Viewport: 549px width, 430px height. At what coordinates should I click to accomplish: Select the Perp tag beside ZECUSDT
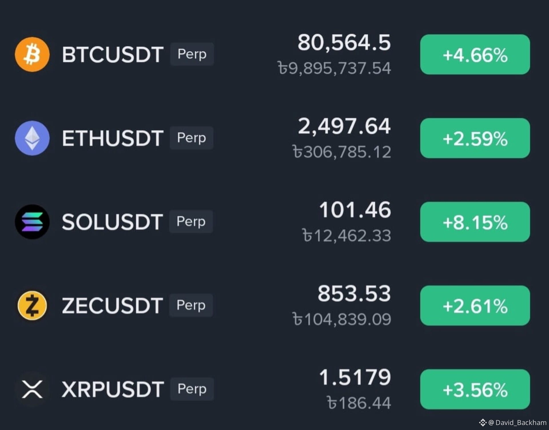point(191,305)
